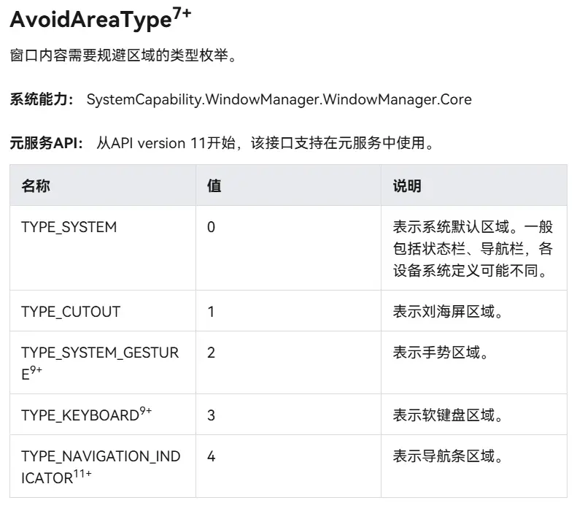Click the 表示系统默认区域 description cell

click(473, 248)
